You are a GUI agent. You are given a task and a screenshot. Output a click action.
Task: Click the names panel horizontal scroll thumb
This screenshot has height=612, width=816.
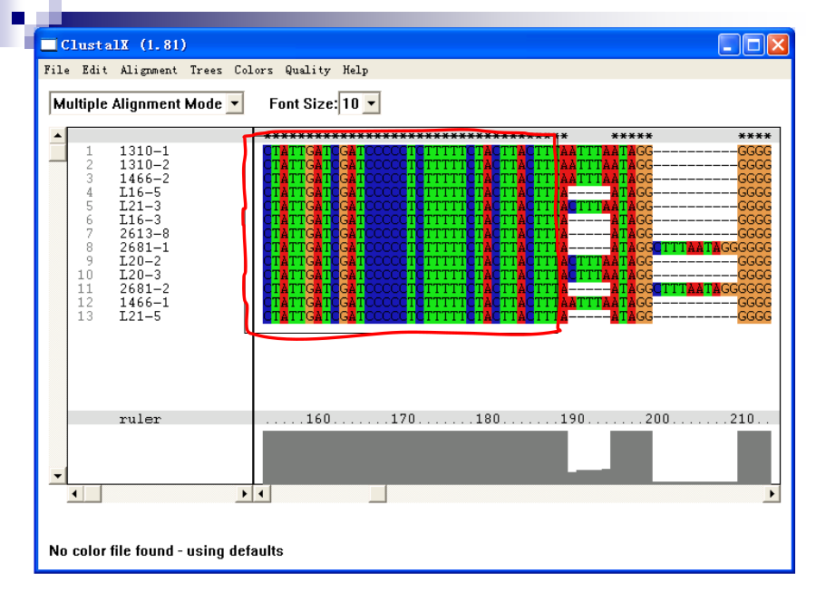coord(92,493)
